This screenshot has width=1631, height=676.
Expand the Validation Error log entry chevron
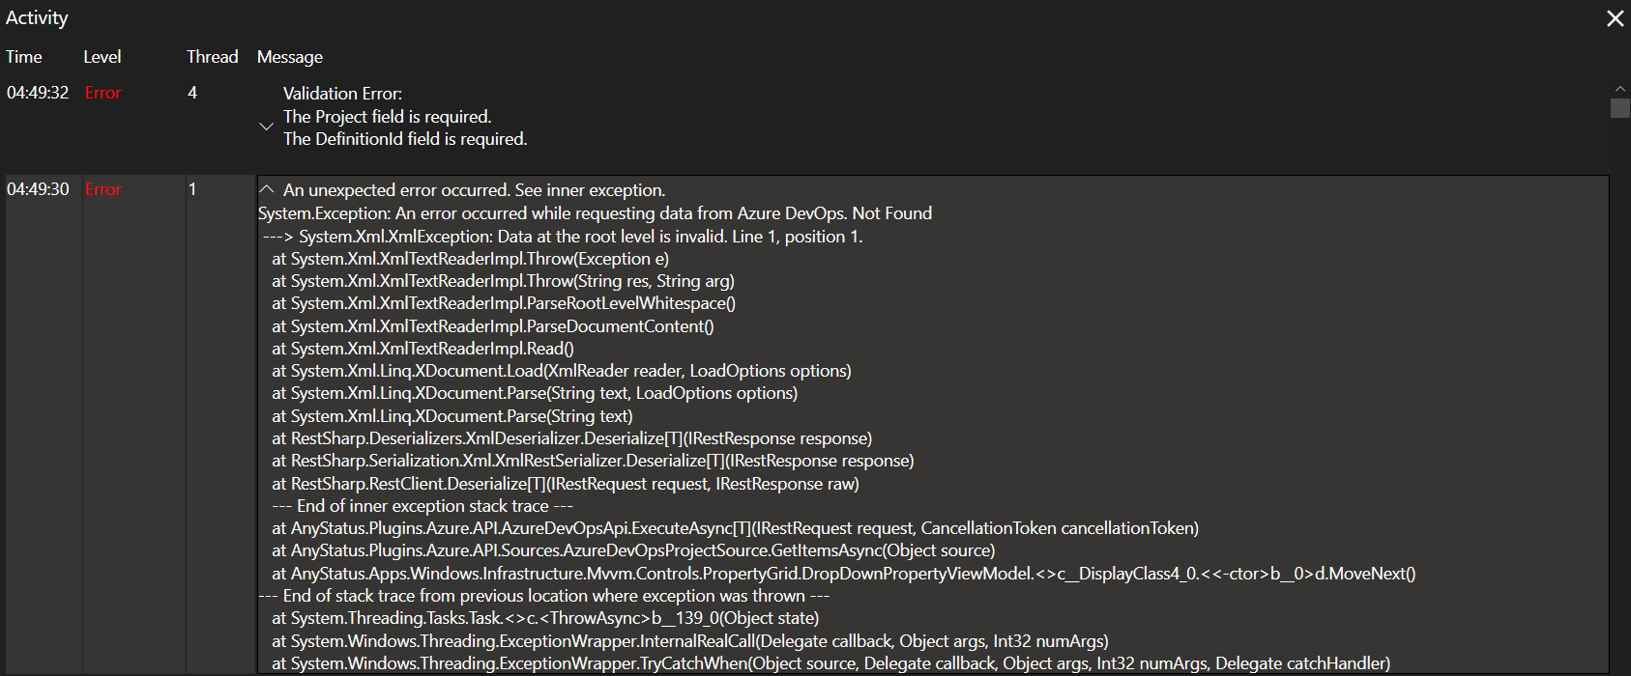click(x=266, y=124)
